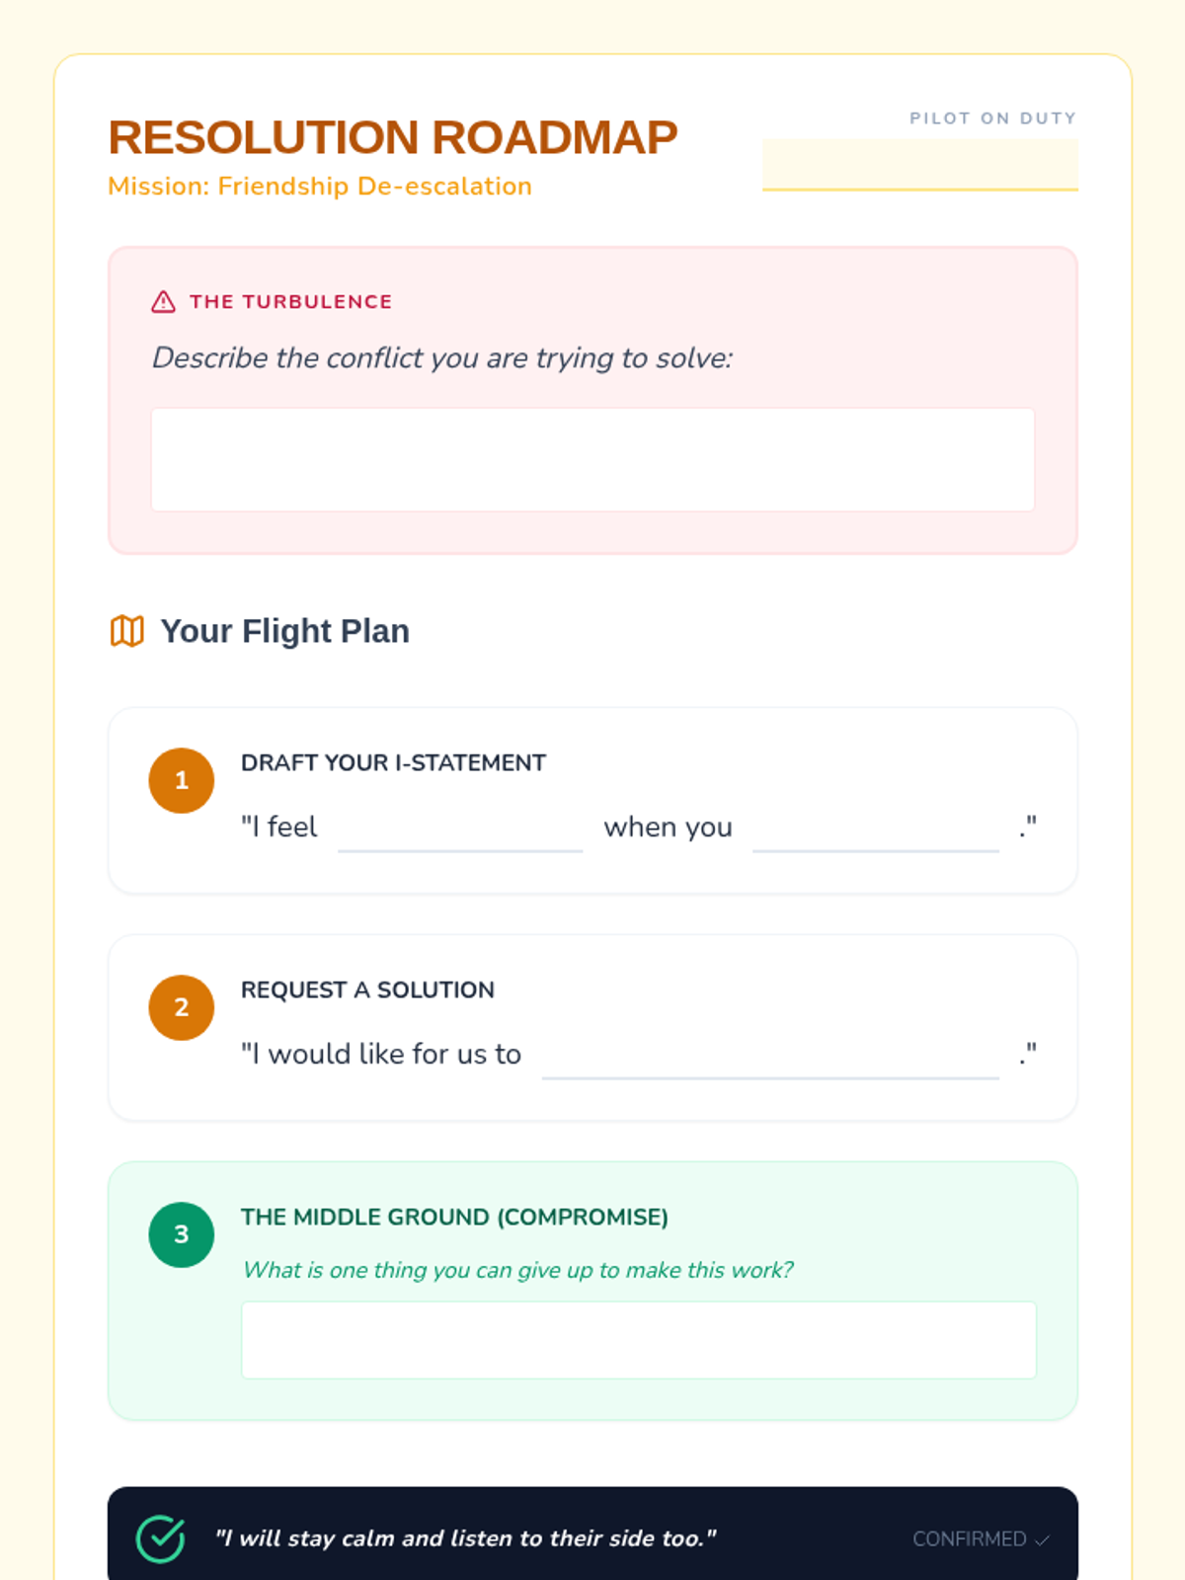Click the Request a Solution heading
The height and width of the screenshot is (1580, 1185).
coord(367,990)
